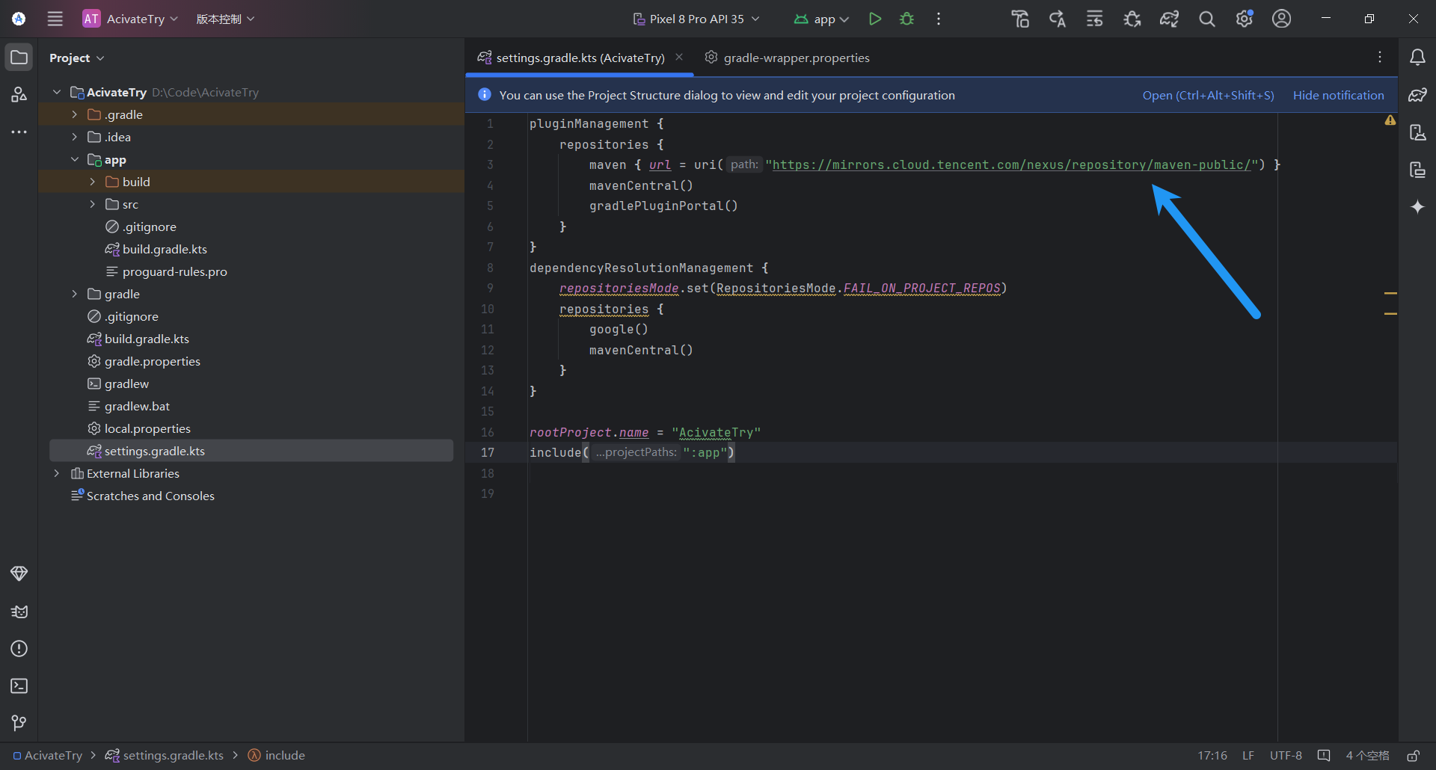Open the Problems tool window icon
Viewport: 1436px width, 770px height.
19,648
